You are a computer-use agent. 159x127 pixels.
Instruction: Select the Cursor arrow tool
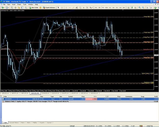59,8
